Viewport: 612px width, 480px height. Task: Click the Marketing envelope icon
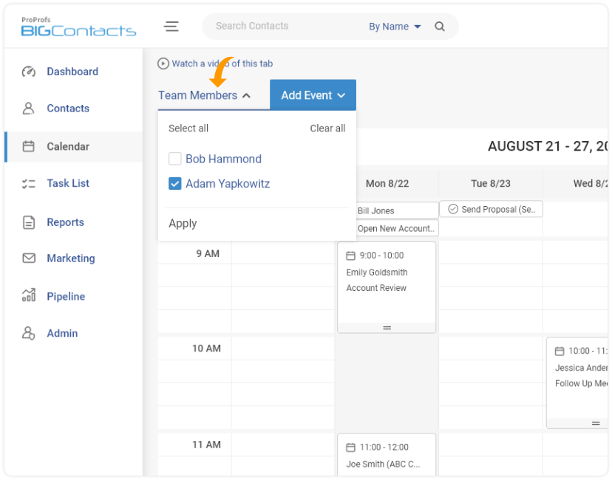[x=29, y=258]
